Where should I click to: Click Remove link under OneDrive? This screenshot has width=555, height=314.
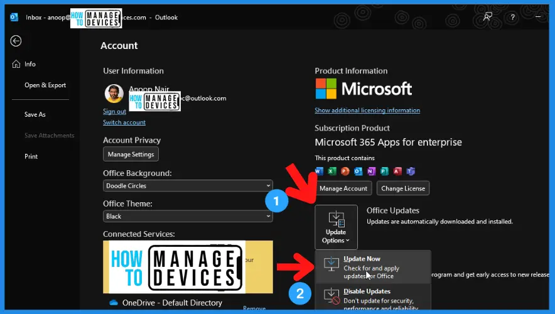[x=254, y=308]
